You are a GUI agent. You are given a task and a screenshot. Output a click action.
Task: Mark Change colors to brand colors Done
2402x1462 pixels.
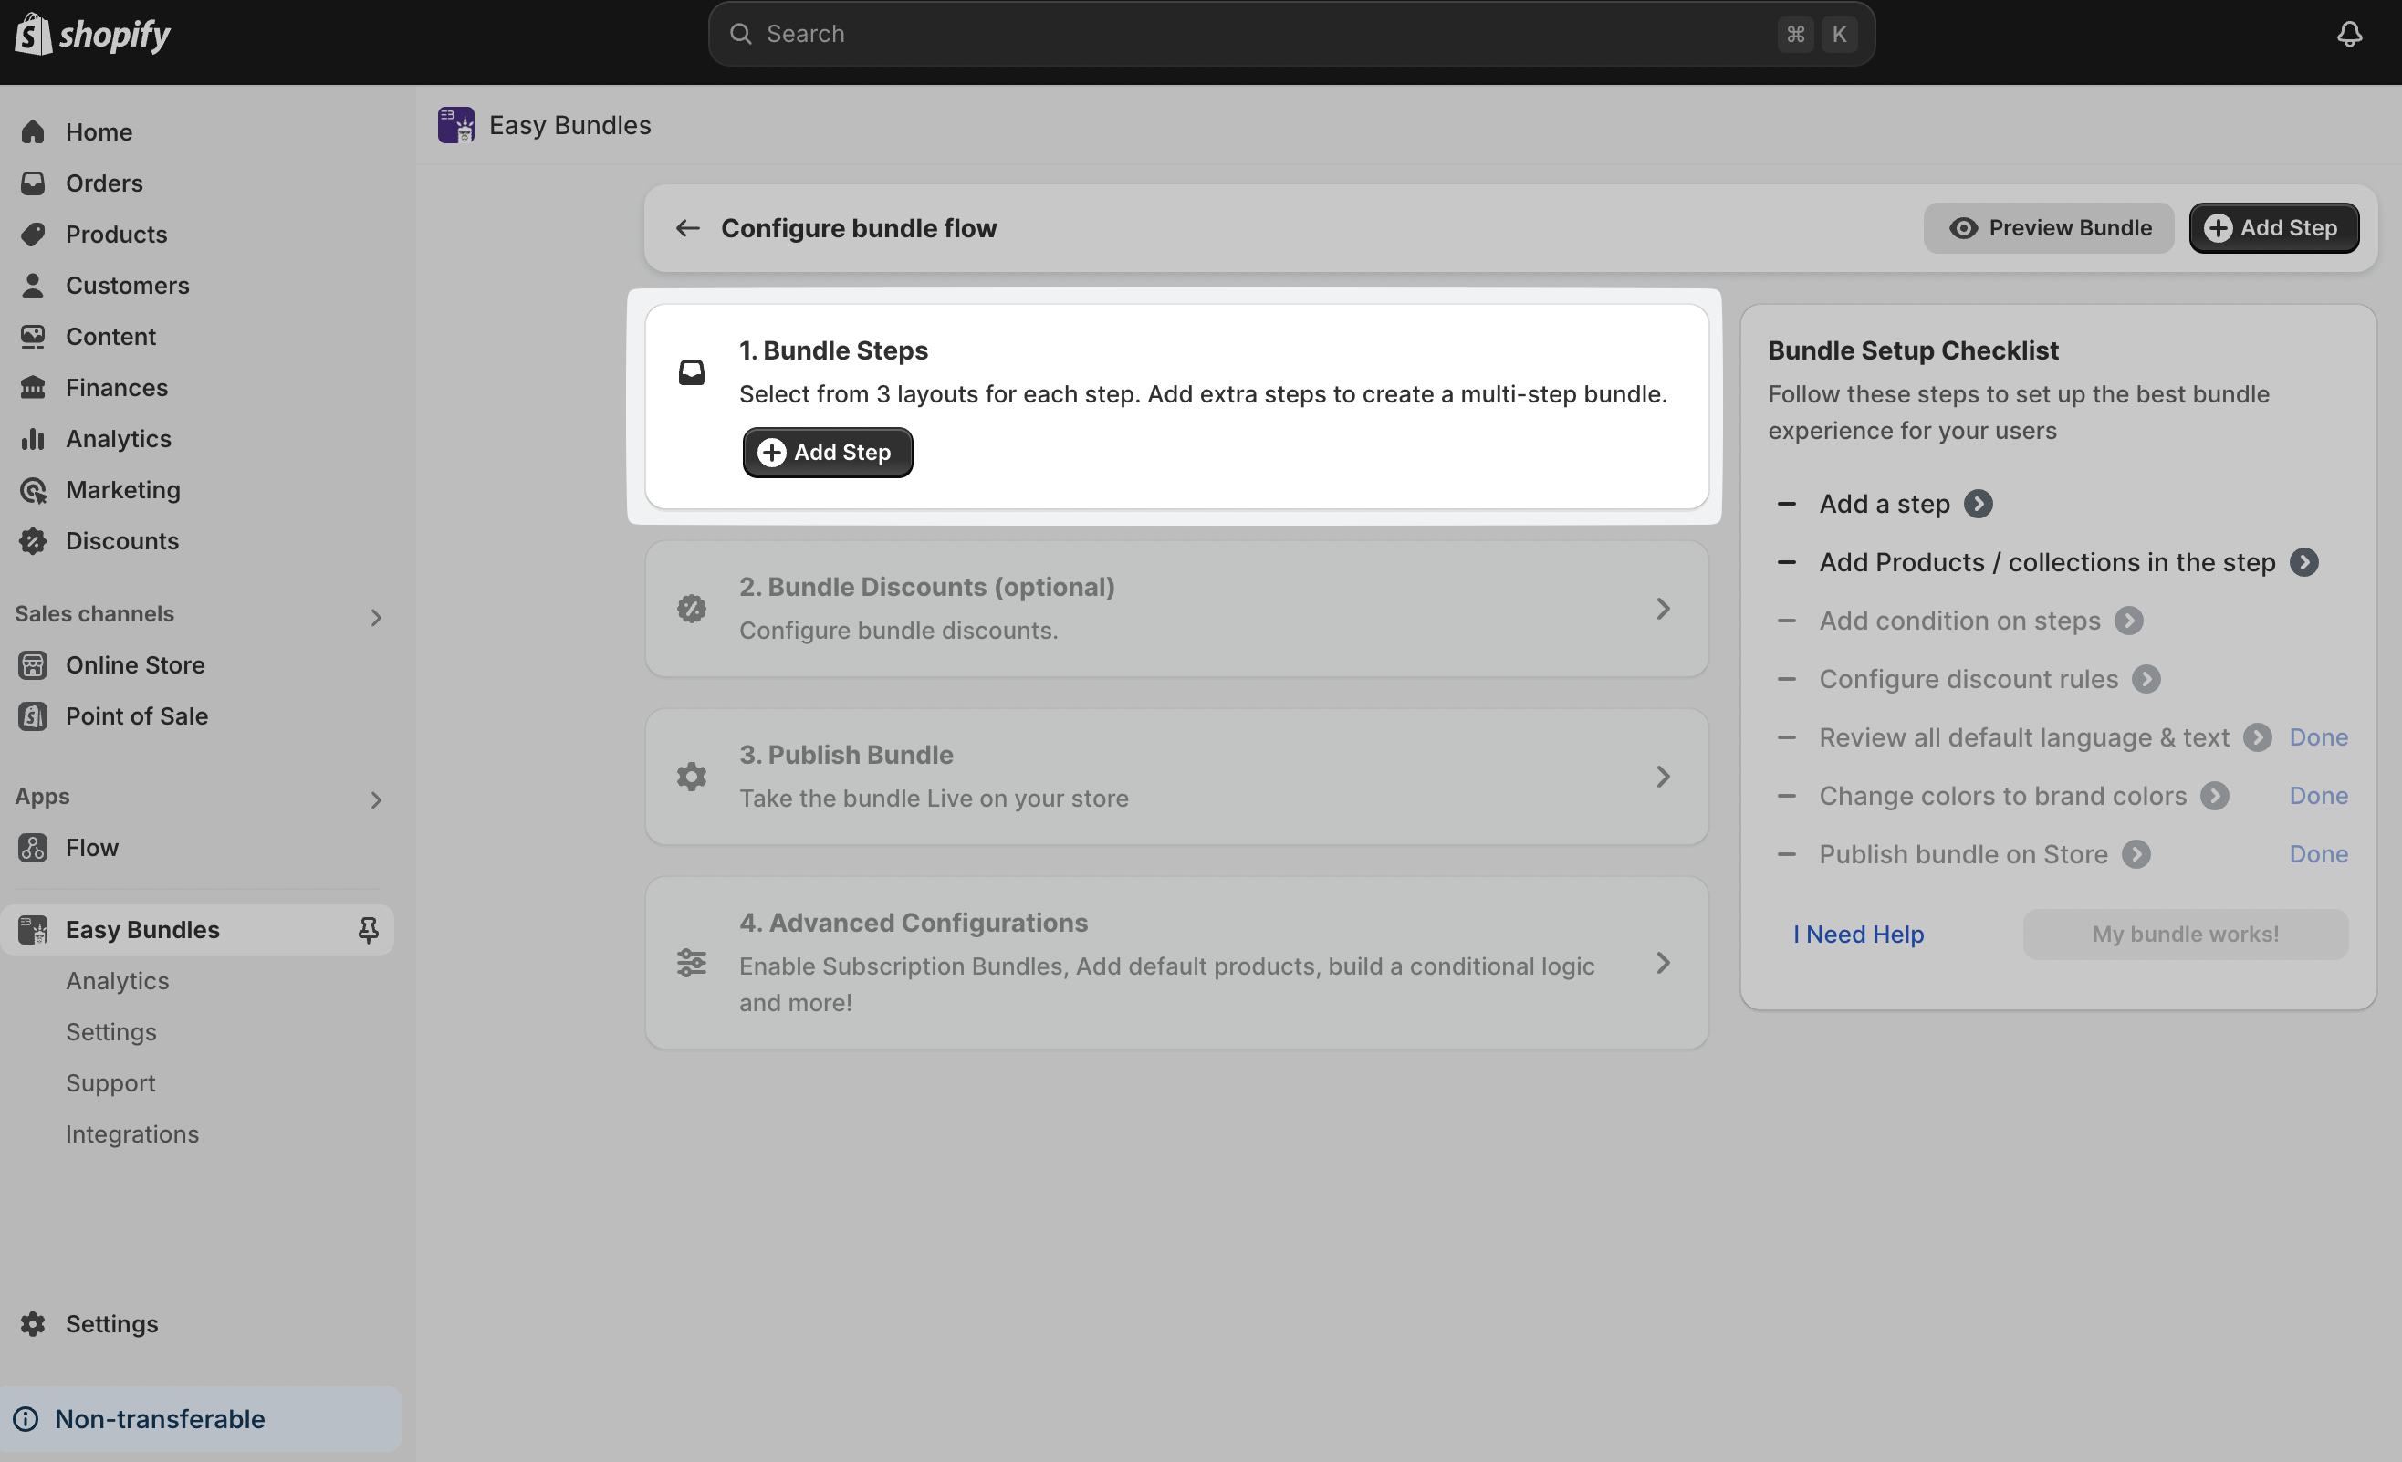click(2317, 797)
